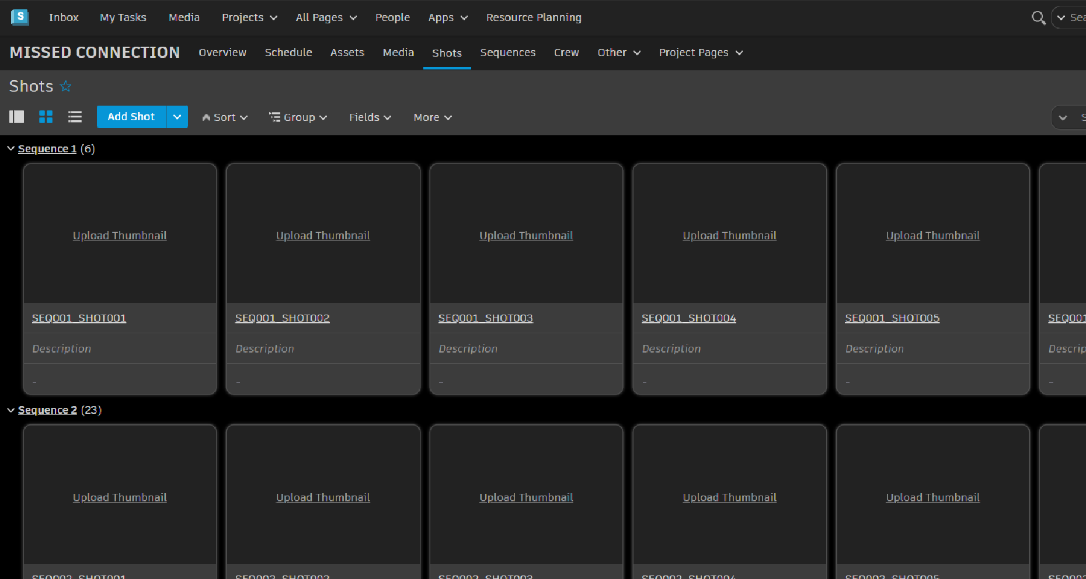Switch to the Overview tab
Image resolution: width=1086 pixels, height=579 pixels.
(222, 53)
